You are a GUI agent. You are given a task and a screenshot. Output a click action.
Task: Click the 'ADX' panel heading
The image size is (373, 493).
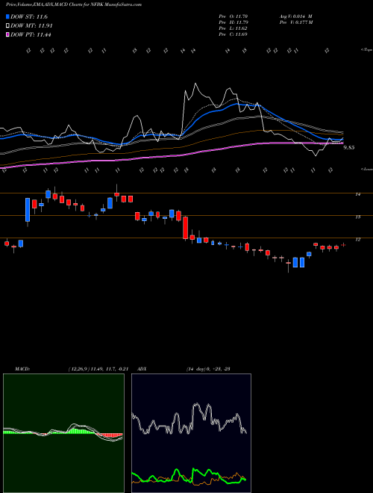(x=142, y=369)
